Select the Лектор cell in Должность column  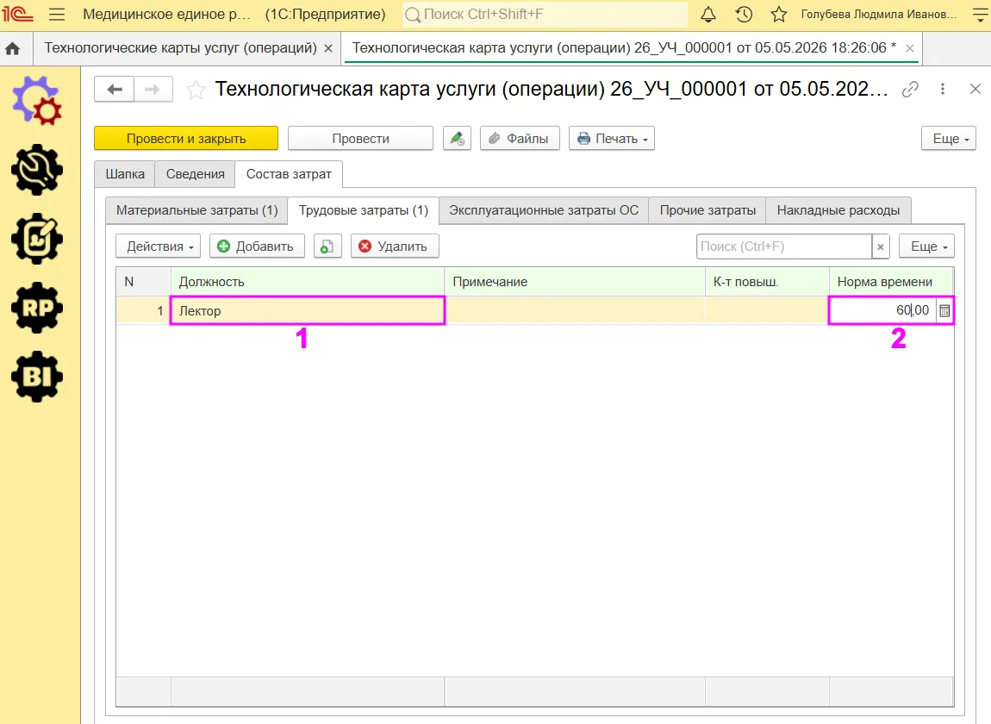point(308,310)
